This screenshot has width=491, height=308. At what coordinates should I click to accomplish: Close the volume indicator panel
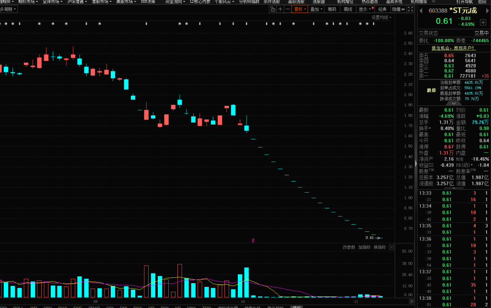391,247
